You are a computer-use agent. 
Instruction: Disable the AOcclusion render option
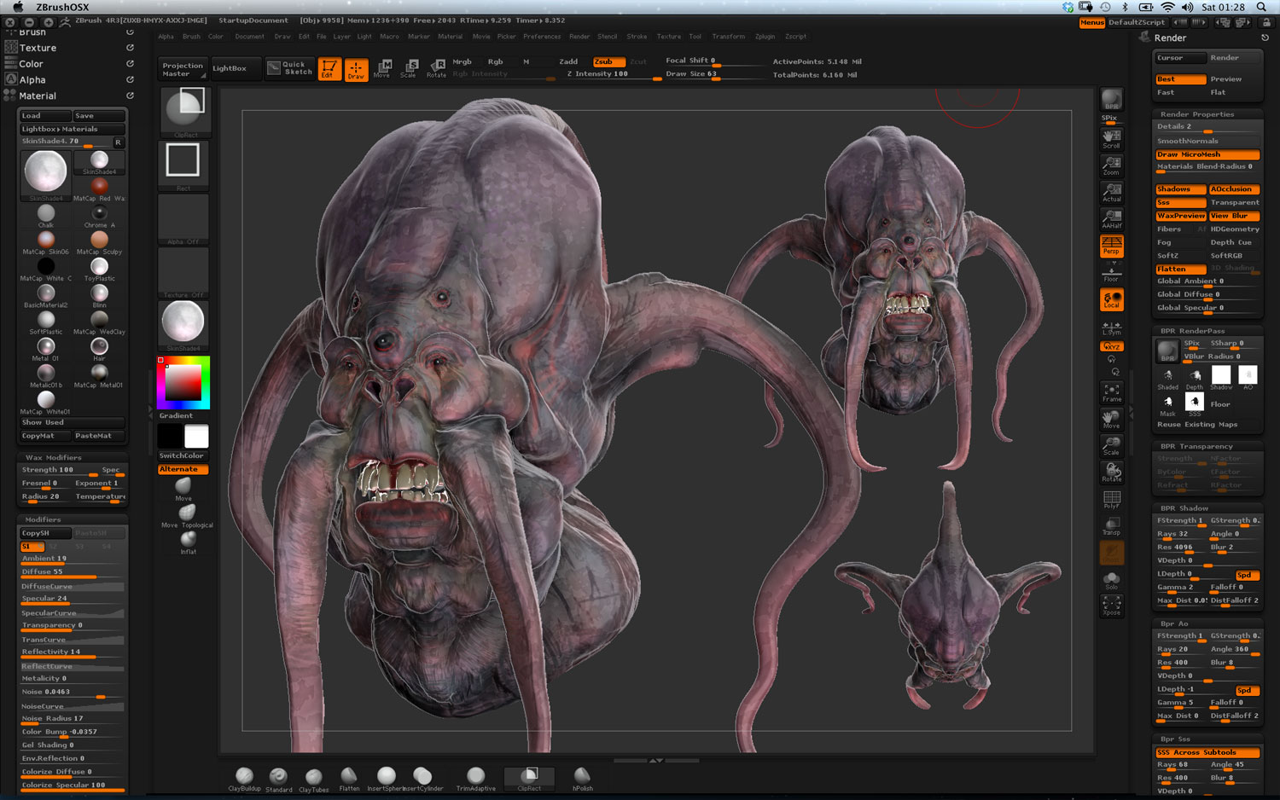point(1233,189)
